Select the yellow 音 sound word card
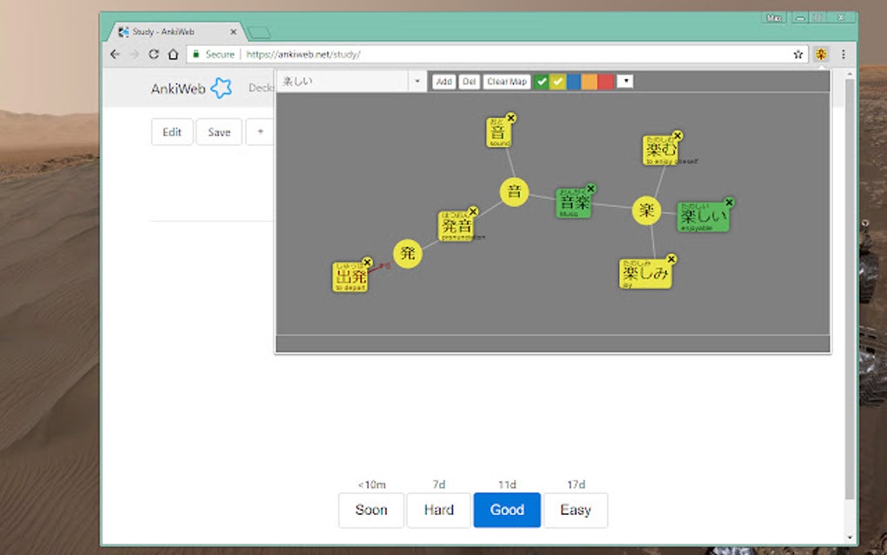Viewport: 887px width, 555px height. pos(499,132)
